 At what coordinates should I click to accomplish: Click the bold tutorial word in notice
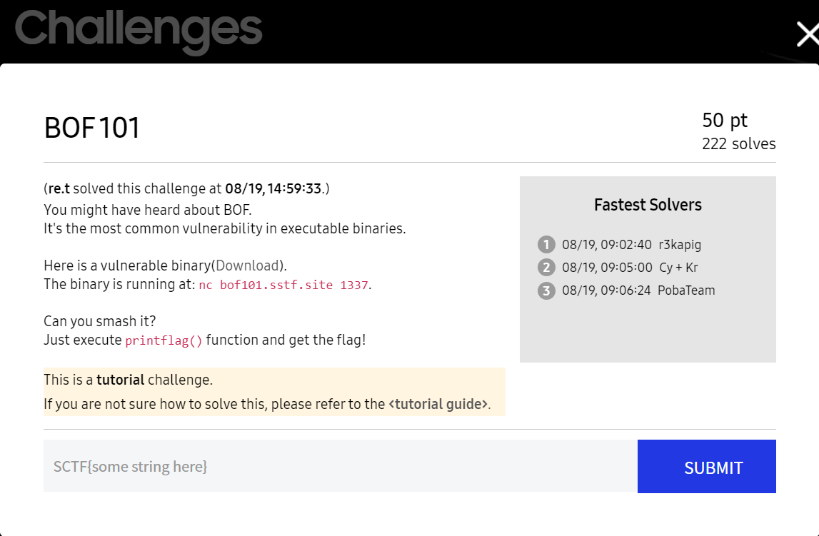coord(120,380)
